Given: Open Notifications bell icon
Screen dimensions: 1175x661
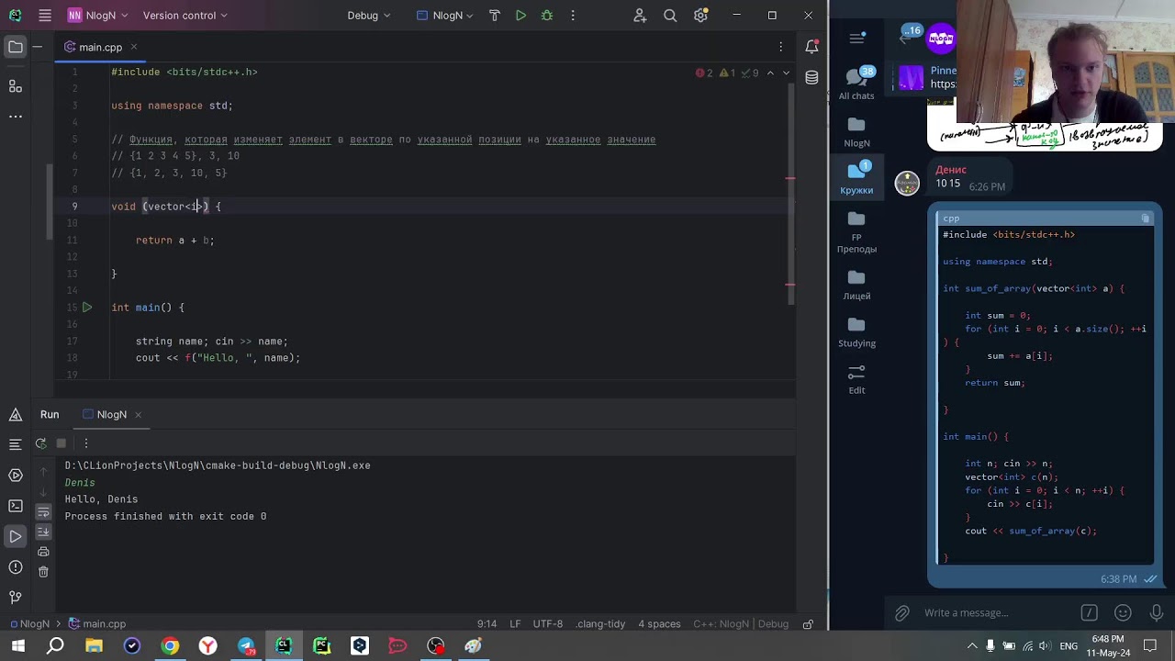Looking at the screenshot, I should pos(811,47).
